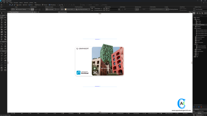Viewport: 207px width, 116px height.
Task: Expand the Schedules tree node
Action: (x=194, y=49)
